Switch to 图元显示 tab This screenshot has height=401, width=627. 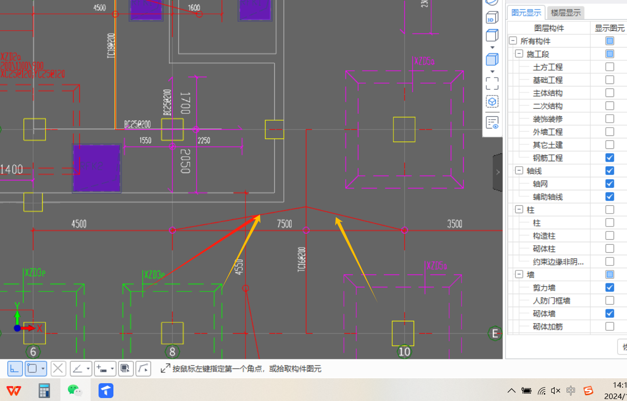coord(526,13)
